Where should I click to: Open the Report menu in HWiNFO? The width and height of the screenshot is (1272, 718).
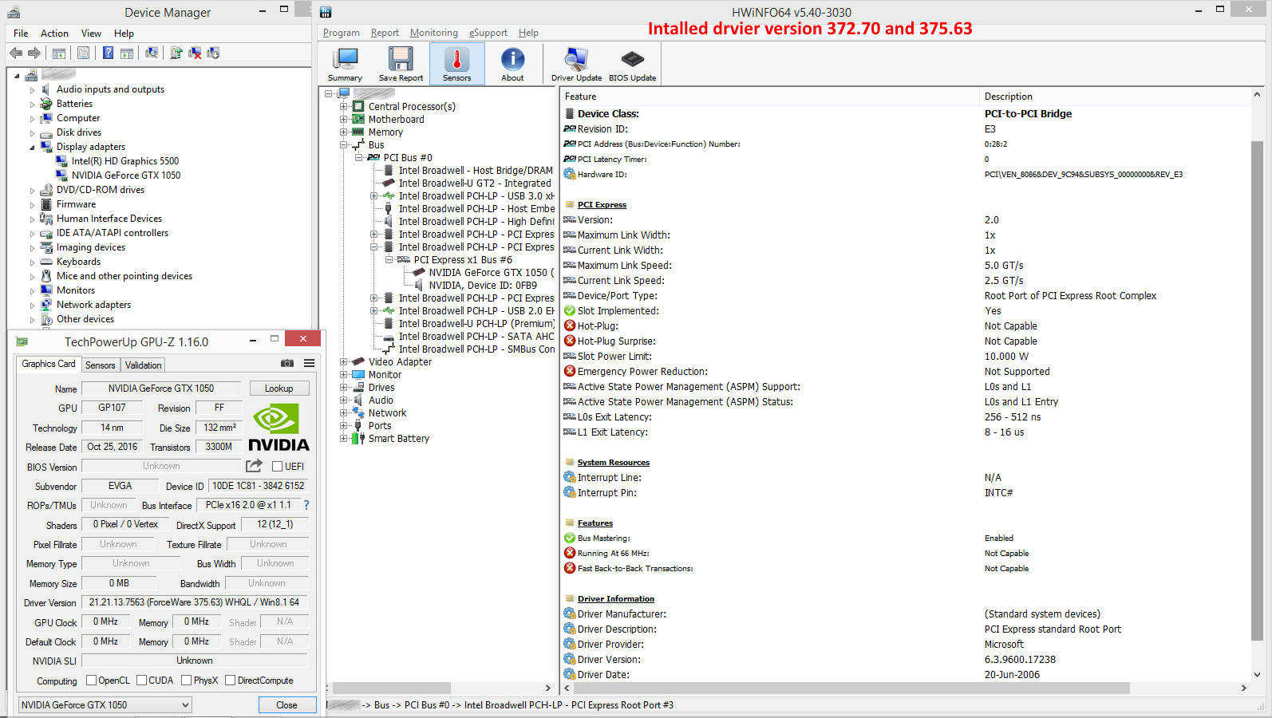click(x=385, y=33)
